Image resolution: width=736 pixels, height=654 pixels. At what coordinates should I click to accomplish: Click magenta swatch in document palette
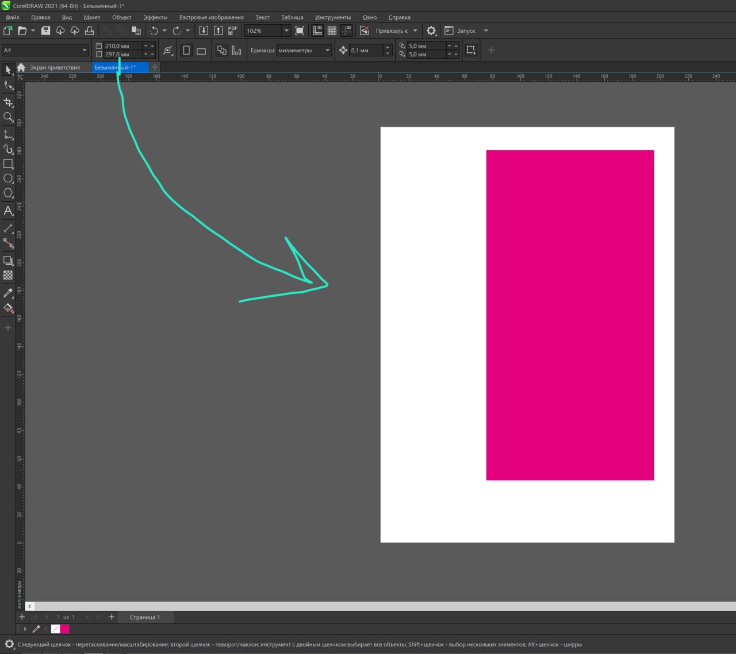(65, 629)
